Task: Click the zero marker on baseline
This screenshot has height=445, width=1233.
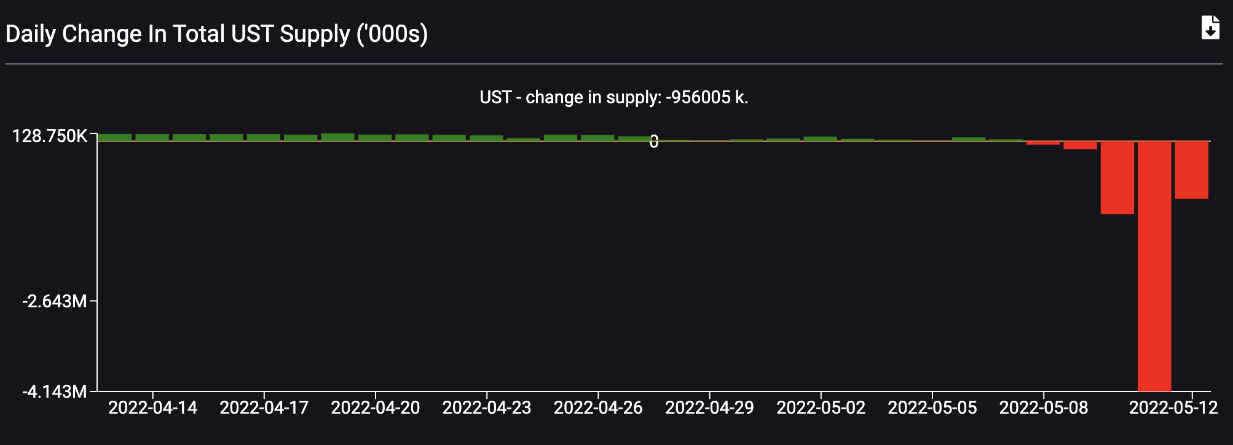Action: click(x=654, y=142)
